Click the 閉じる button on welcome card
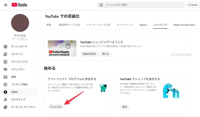The width and height of the screenshot is (200, 117). (x=106, y=54)
